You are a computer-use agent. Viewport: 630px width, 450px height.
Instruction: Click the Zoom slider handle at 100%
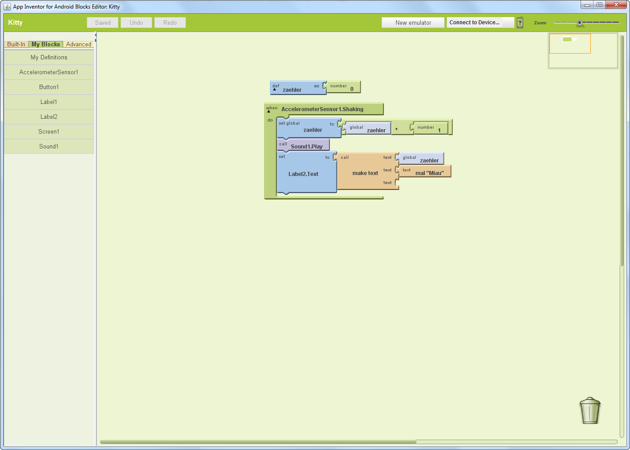click(579, 22)
